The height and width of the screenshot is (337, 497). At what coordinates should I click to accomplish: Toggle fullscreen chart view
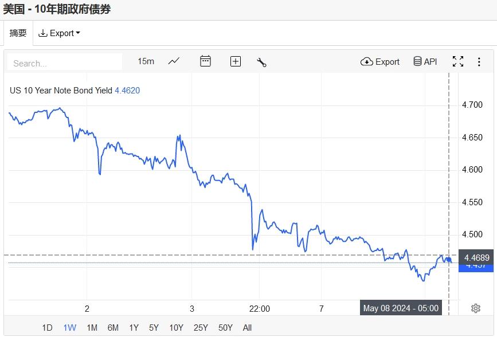458,62
